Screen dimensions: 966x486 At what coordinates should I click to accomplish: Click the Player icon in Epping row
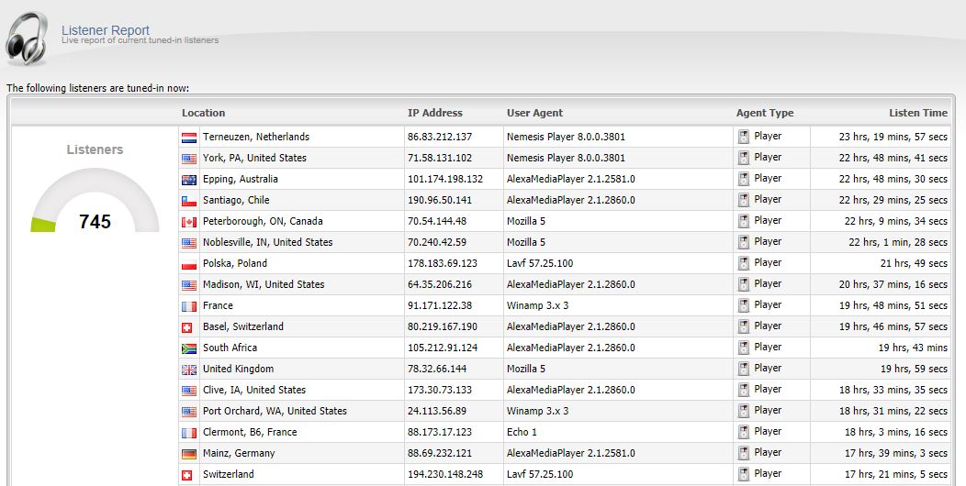pyautogui.click(x=744, y=179)
